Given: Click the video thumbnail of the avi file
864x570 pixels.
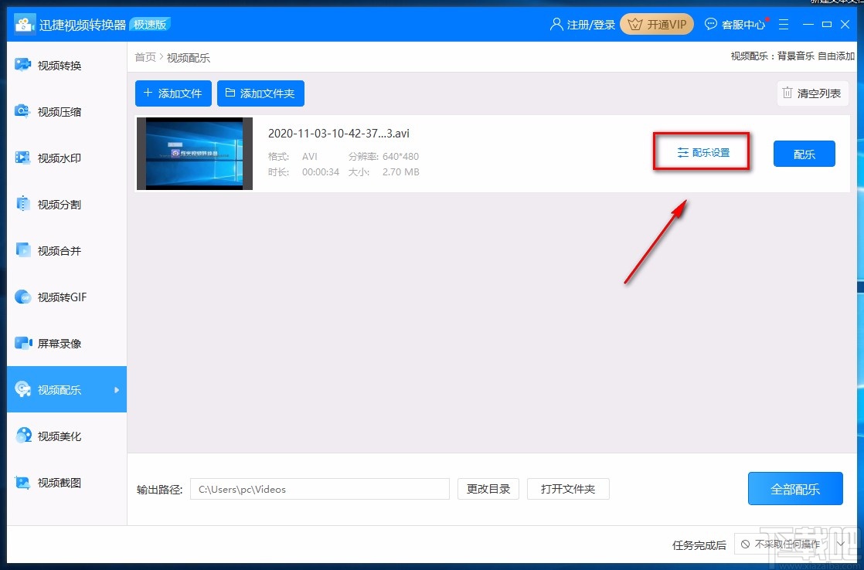Looking at the screenshot, I should [195, 154].
